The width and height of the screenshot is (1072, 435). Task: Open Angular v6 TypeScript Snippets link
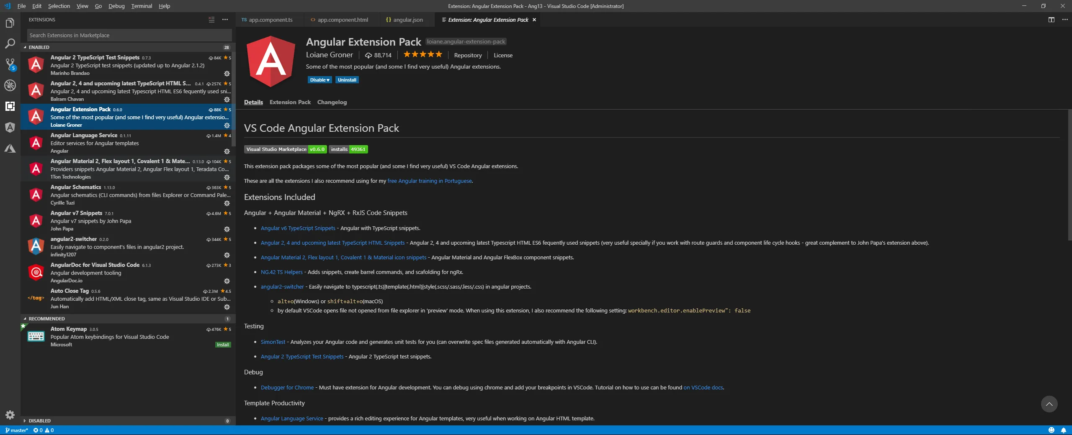tap(298, 228)
